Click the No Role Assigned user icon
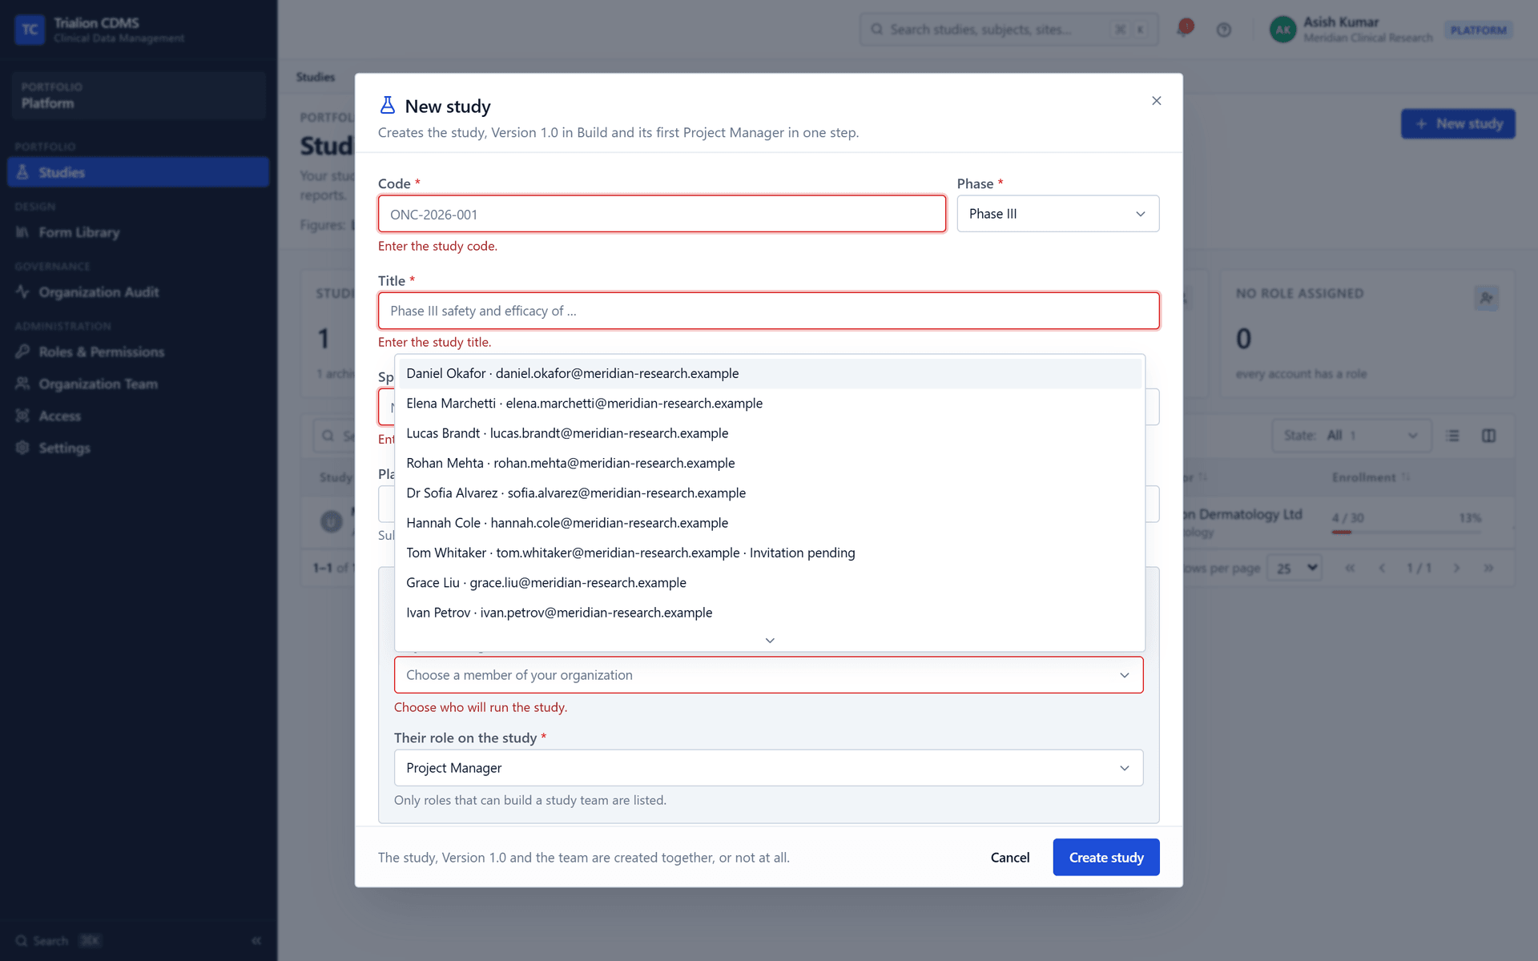 pos(1486,298)
